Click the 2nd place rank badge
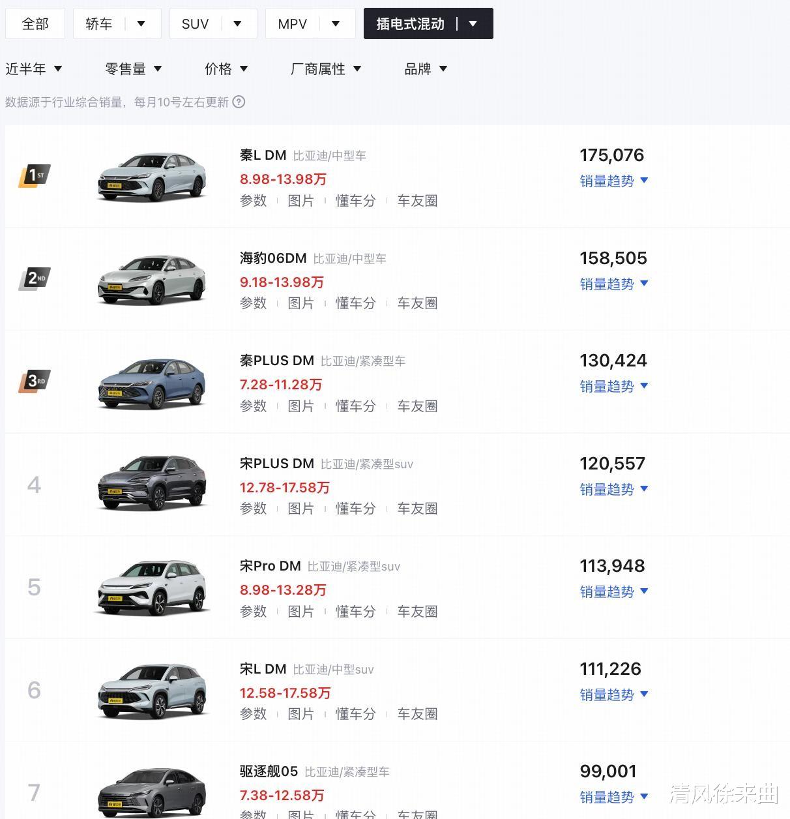Screen dimensions: 790x819 click(35, 278)
